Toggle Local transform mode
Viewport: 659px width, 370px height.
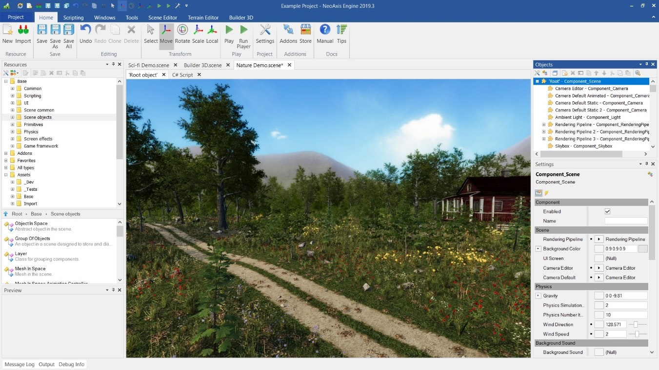(212, 34)
